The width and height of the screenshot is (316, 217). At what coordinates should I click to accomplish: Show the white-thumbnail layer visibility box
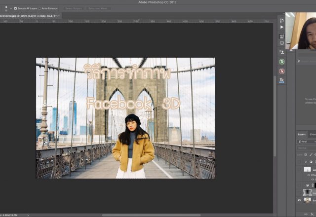point(299,169)
